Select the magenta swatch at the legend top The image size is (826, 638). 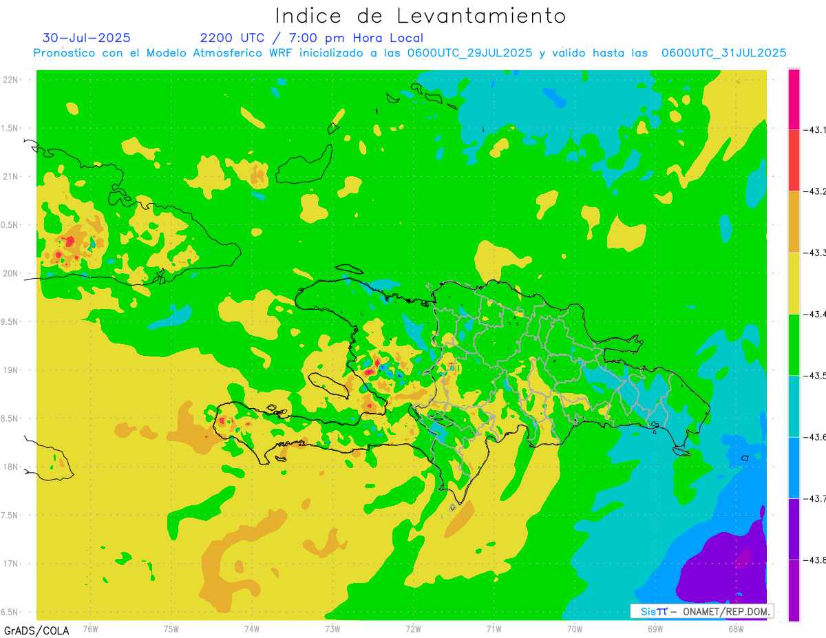794,99
